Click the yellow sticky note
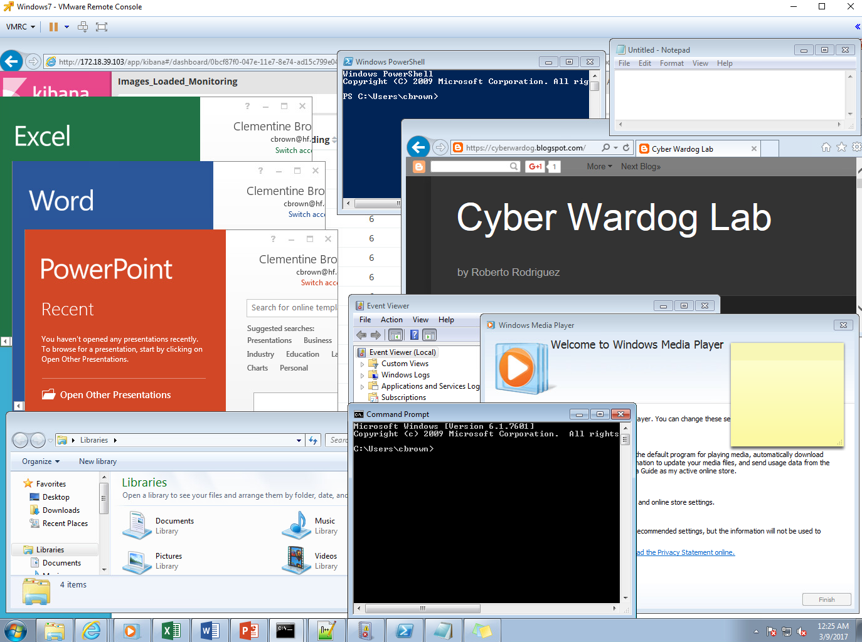Screen dimensions: 862x642 [x=787, y=394]
